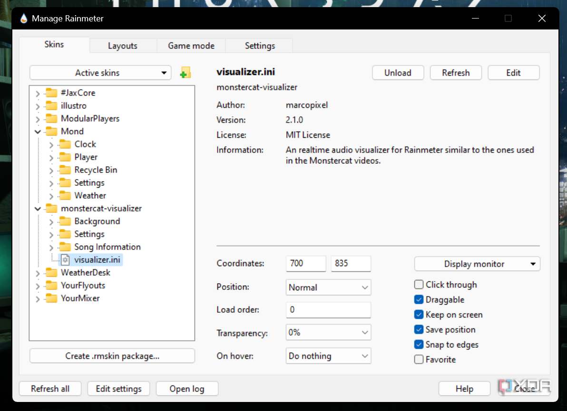Open the Game mode tab
Screen dimensions: 567x411
tap(191, 46)
